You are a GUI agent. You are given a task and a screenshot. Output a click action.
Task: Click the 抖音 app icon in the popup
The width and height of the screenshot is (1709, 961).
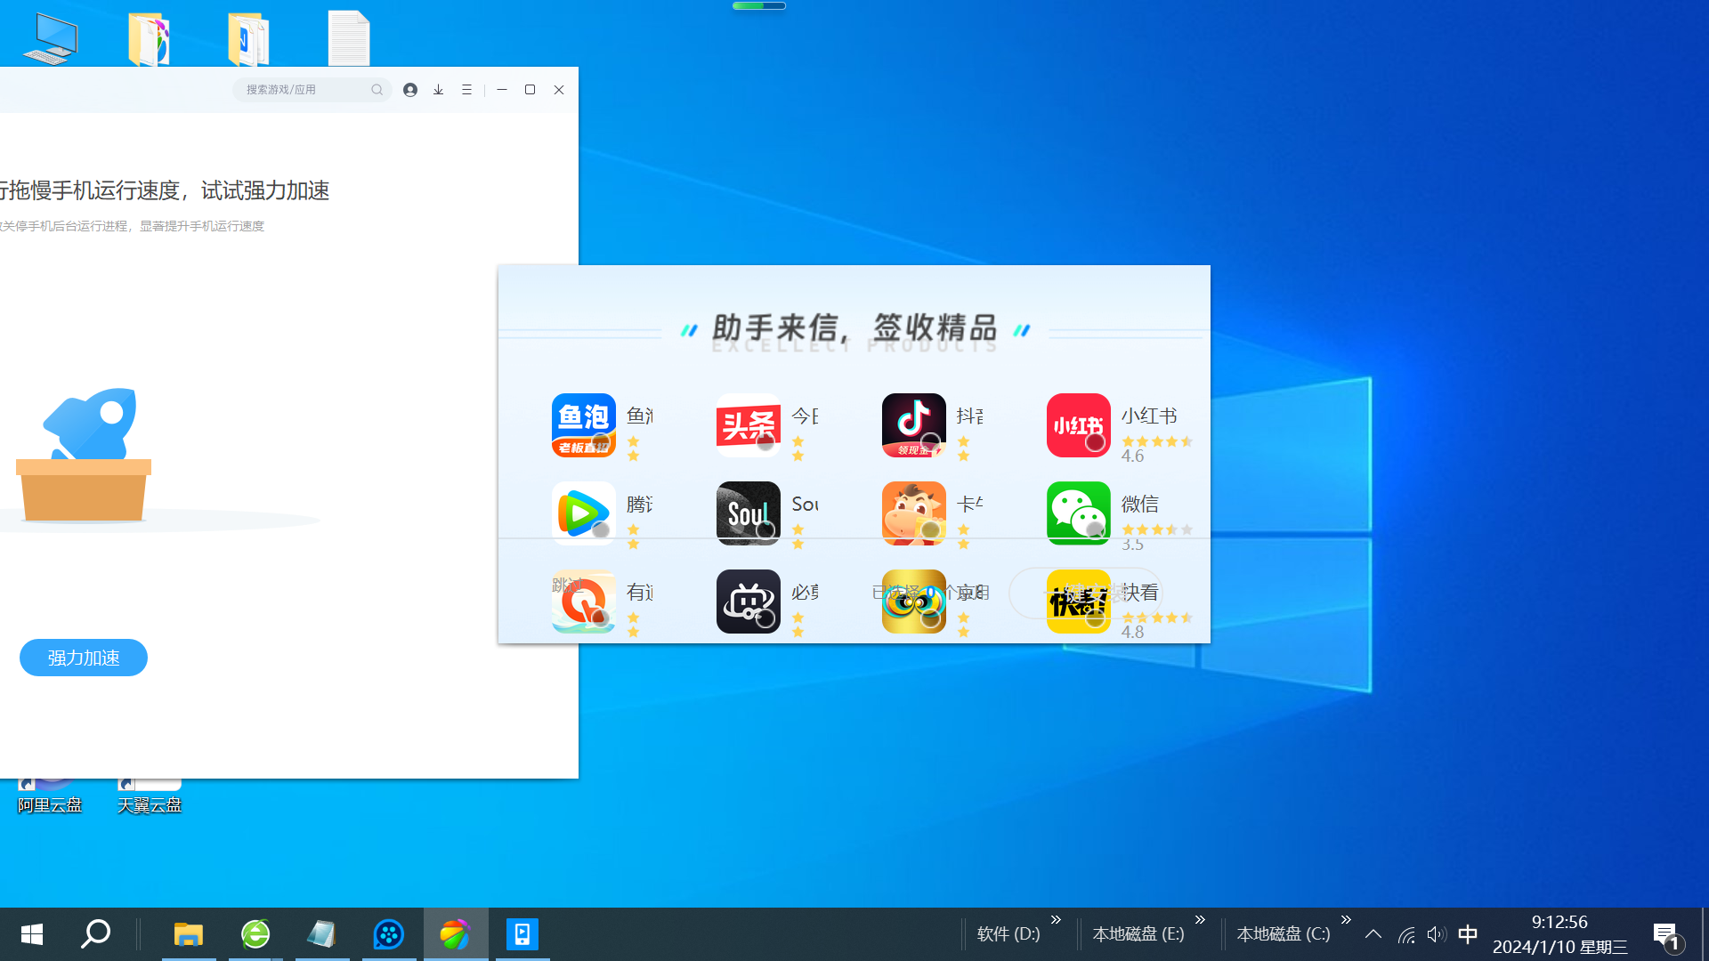coord(914,425)
